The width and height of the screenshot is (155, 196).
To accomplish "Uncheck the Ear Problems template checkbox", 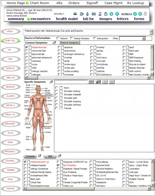I will pos(58,165).
